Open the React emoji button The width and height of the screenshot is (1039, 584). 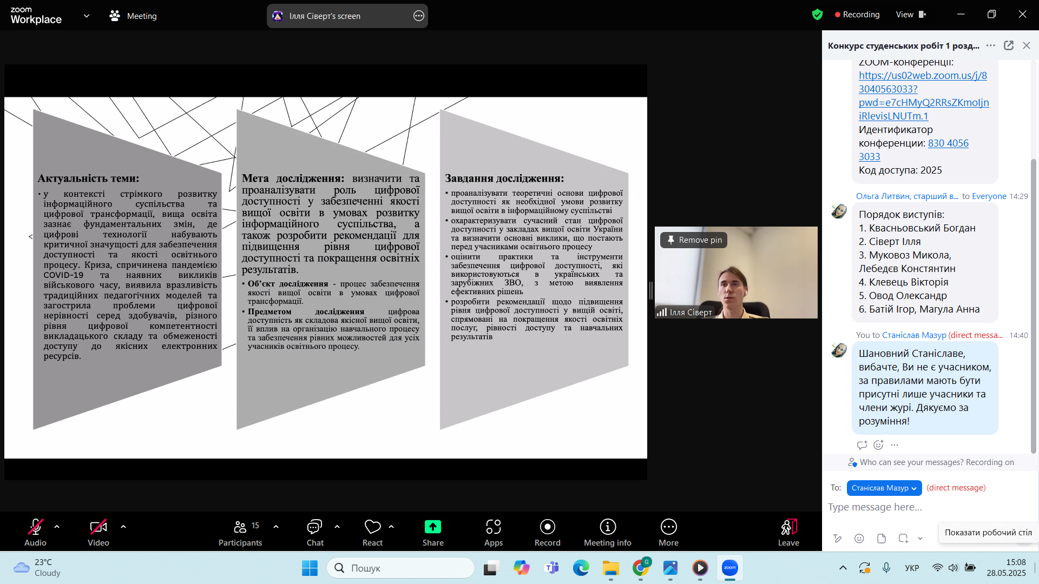pyautogui.click(x=372, y=533)
